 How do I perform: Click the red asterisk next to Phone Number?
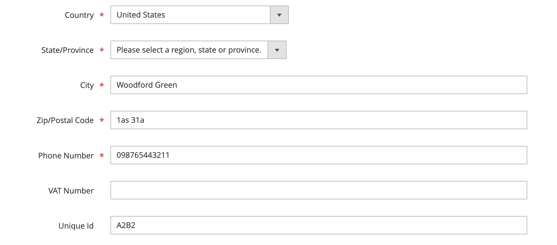click(x=102, y=155)
